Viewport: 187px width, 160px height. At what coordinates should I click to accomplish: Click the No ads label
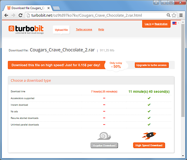click(x=14, y=111)
